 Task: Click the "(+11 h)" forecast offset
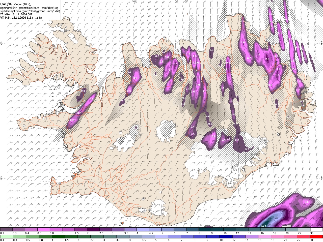pyautogui.click(x=37, y=18)
